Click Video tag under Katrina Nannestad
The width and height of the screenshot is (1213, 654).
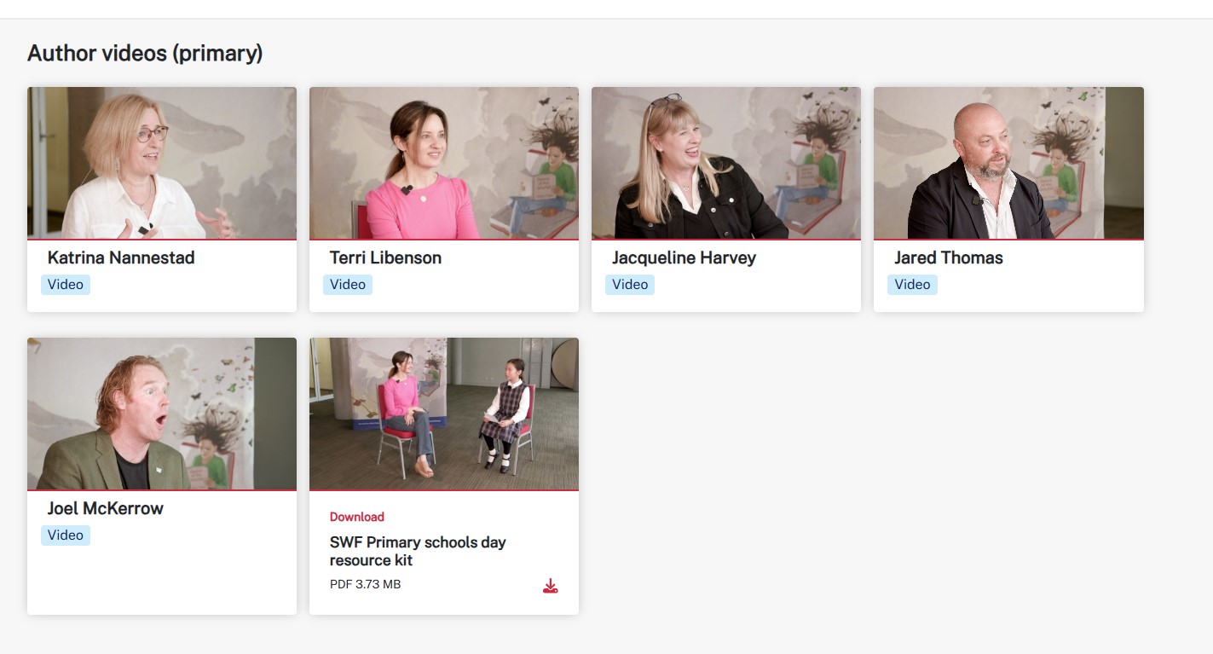pos(66,285)
